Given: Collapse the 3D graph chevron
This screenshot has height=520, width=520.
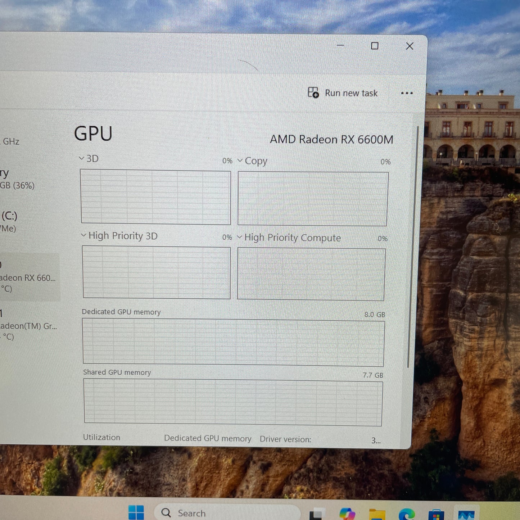Looking at the screenshot, I should click(x=82, y=158).
